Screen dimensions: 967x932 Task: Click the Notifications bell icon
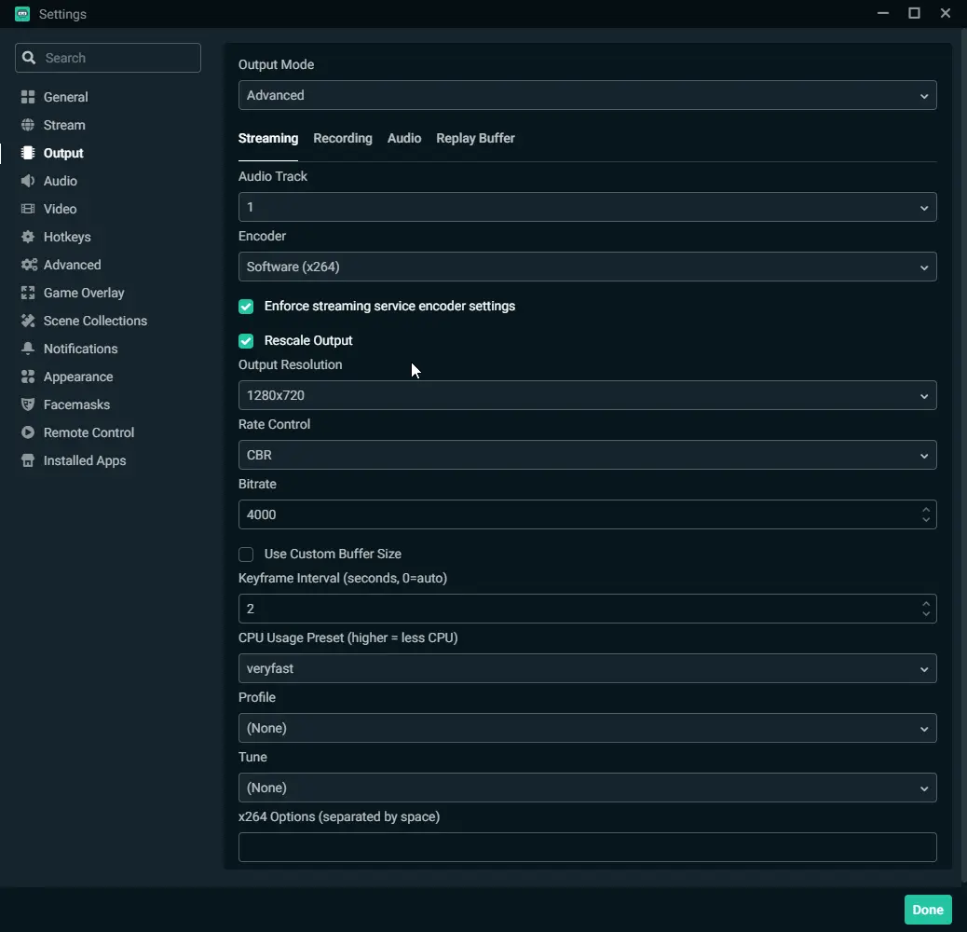point(28,349)
